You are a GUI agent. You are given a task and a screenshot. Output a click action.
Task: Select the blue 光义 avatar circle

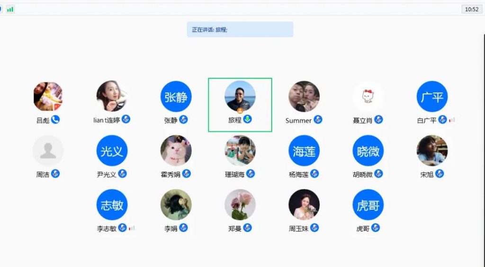112,151
